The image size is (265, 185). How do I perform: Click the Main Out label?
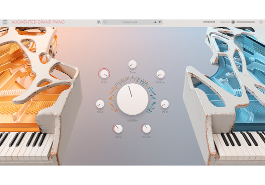(x=225, y=22)
